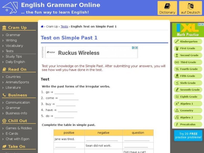Open the Dictionary via its book icon
Image resolution: width=204 pixels, height=153 pixels.
tap(167, 5)
